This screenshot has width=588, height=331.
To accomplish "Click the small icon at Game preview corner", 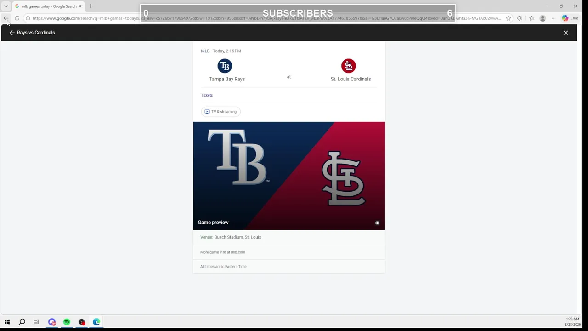I will (x=377, y=223).
